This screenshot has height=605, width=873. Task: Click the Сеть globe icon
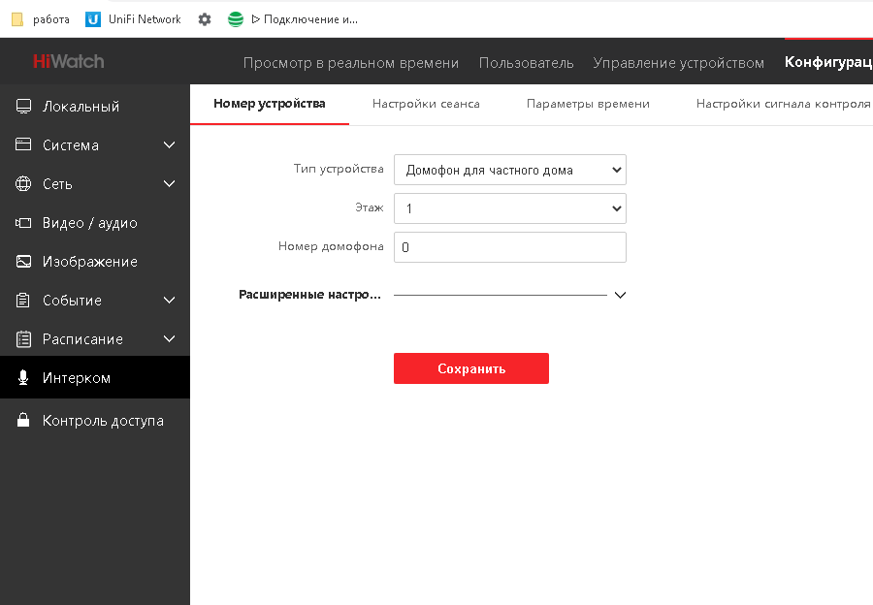click(23, 183)
